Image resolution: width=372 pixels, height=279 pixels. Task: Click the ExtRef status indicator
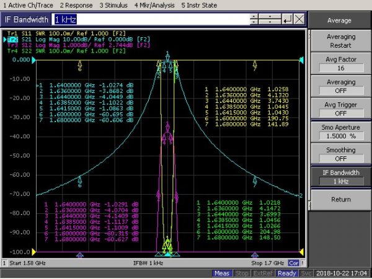pyautogui.click(x=262, y=273)
